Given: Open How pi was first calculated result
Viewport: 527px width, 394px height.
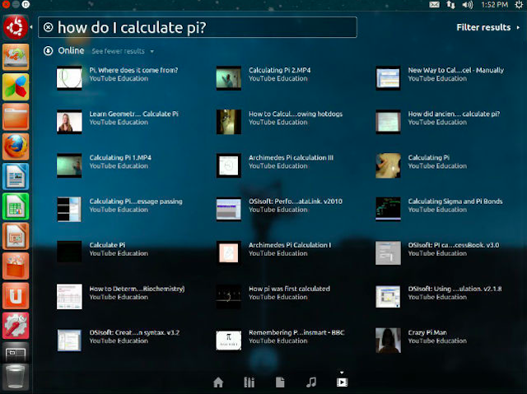Looking at the screenshot, I should click(x=289, y=289).
